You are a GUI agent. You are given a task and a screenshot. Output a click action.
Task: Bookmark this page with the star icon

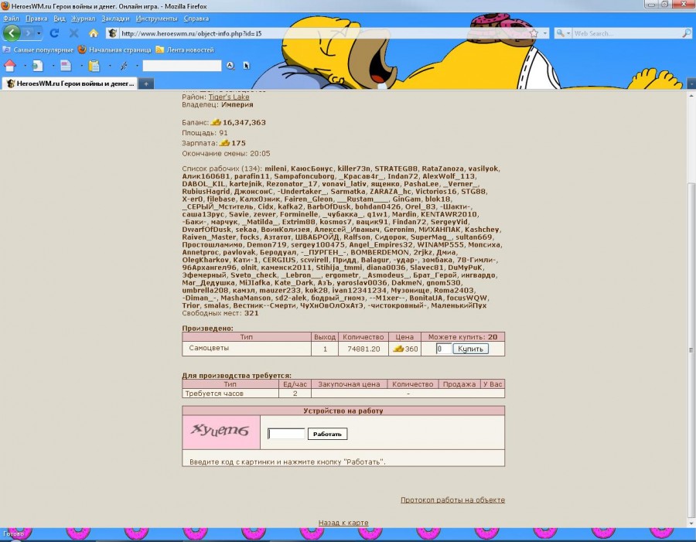534,33
